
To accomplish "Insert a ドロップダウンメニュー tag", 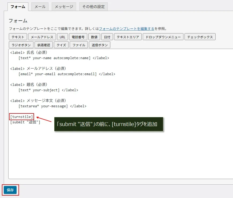I will pos(163,37).
